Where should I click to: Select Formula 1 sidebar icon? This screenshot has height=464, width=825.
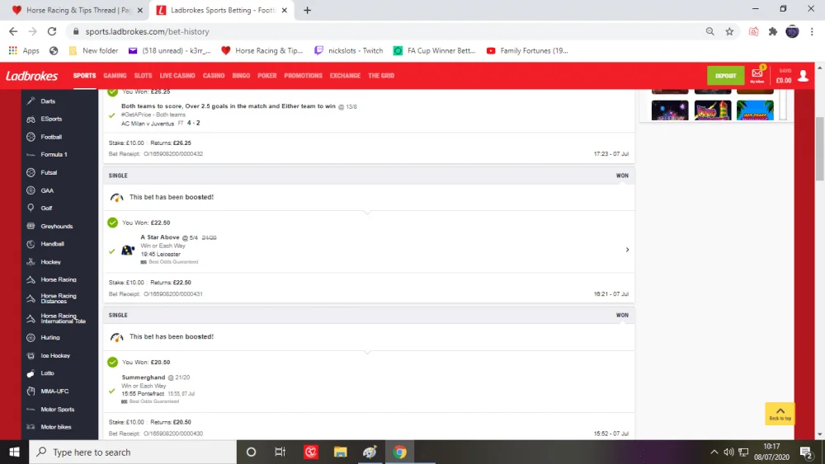[x=31, y=154]
